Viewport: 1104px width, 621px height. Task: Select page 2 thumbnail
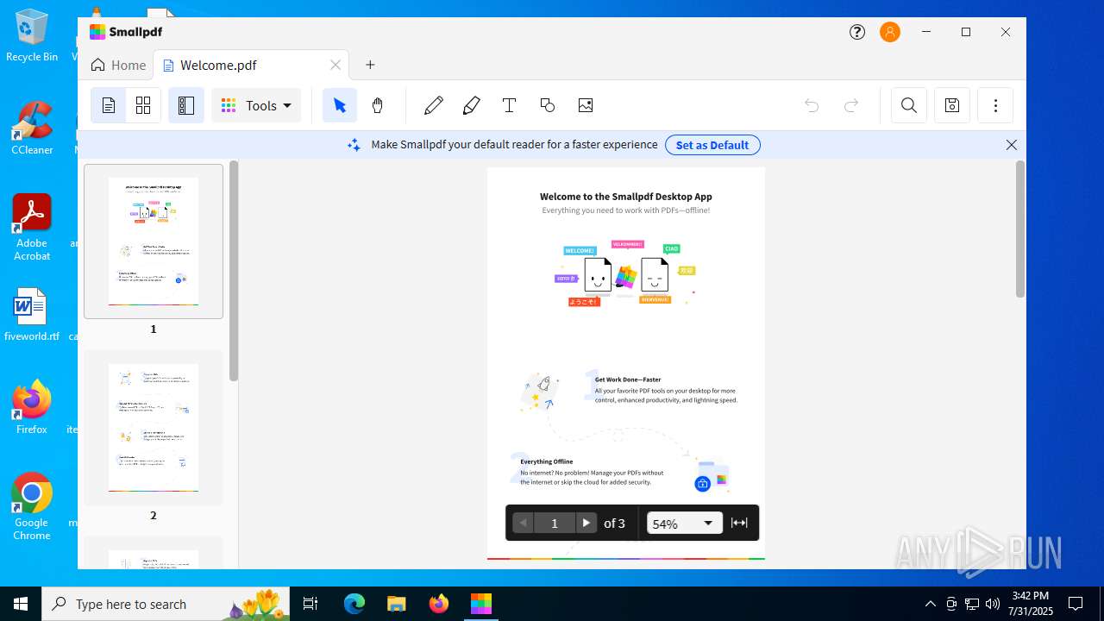pyautogui.click(x=154, y=428)
